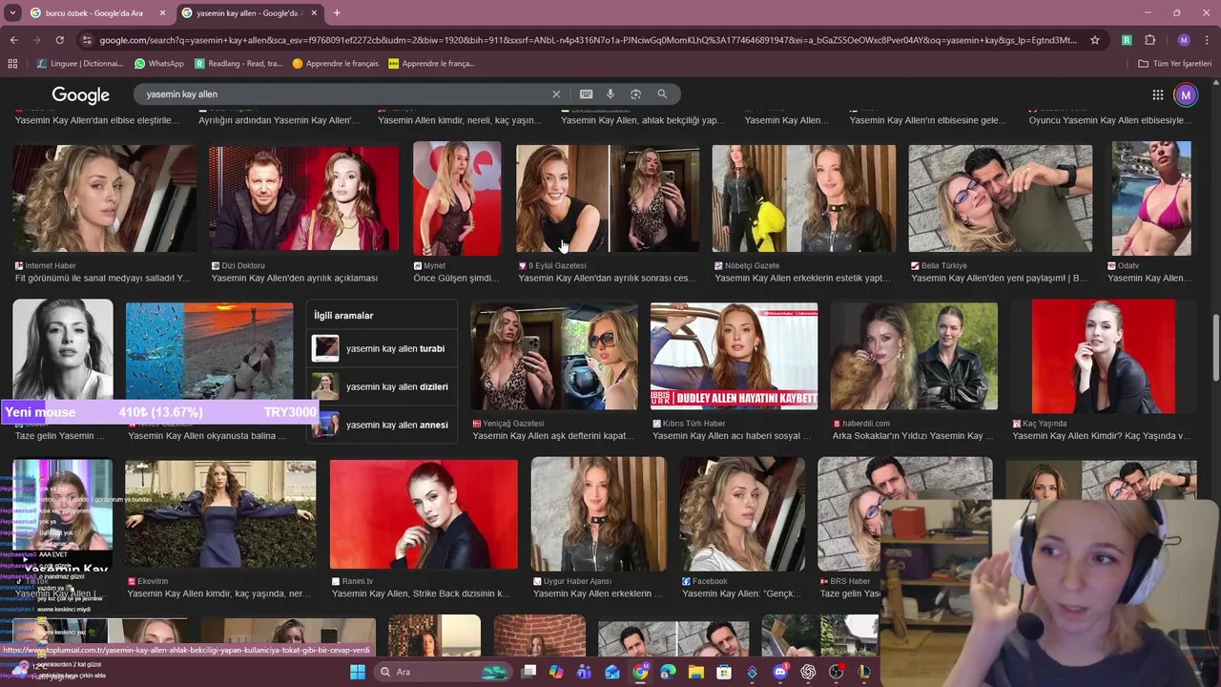This screenshot has width=1221, height=687.
Task: Open the Ranini.tv image thumbnail
Action: coord(424,514)
